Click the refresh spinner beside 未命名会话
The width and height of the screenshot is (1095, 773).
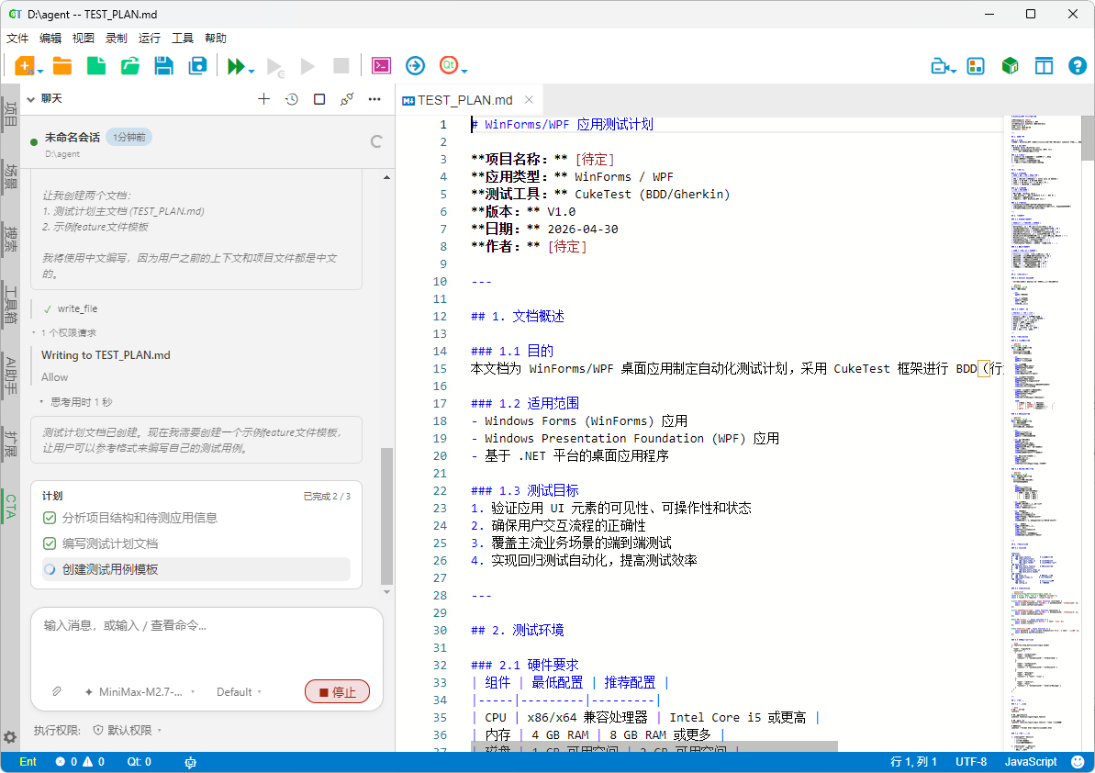click(376, 141)
